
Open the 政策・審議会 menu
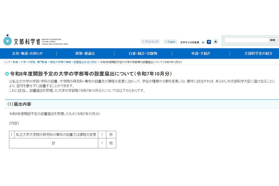[85, 53]
